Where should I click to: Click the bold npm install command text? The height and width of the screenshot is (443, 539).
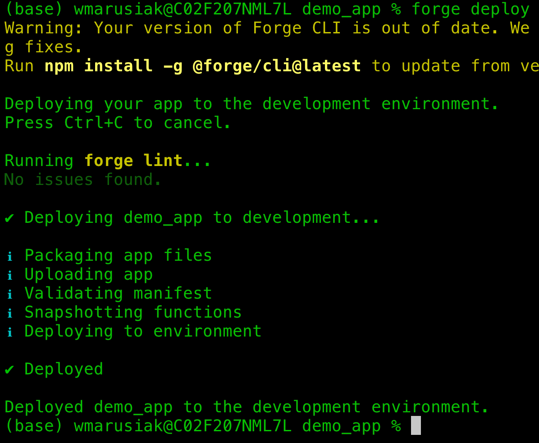(202, 66)
